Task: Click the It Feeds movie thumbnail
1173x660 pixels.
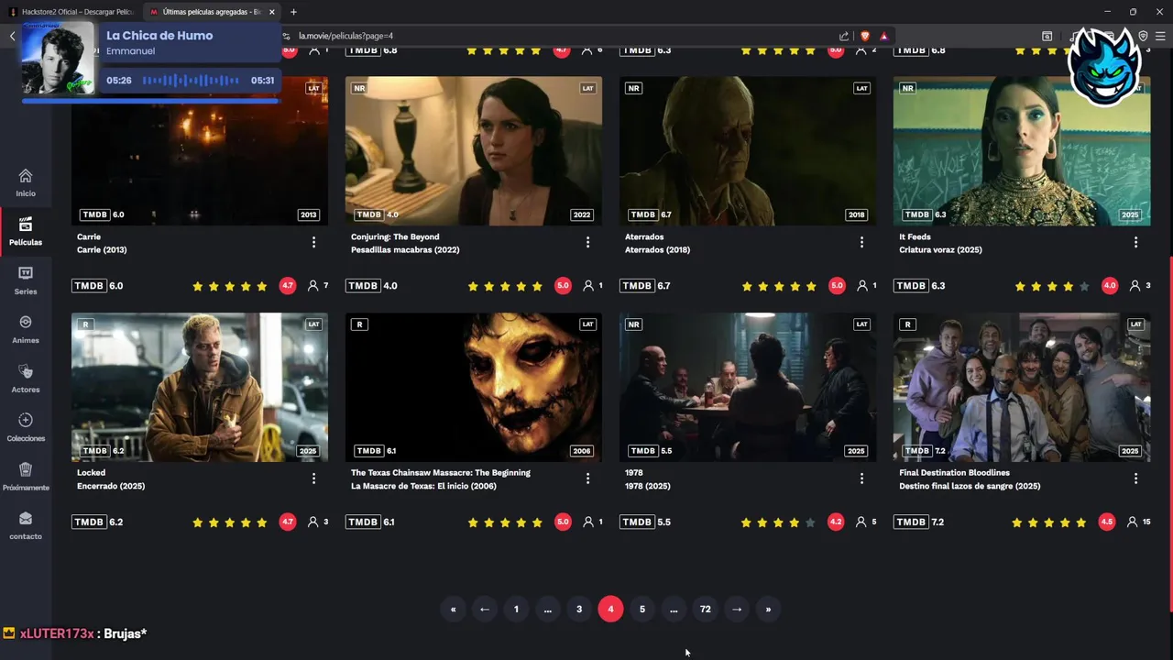Action: (1022, 150)
